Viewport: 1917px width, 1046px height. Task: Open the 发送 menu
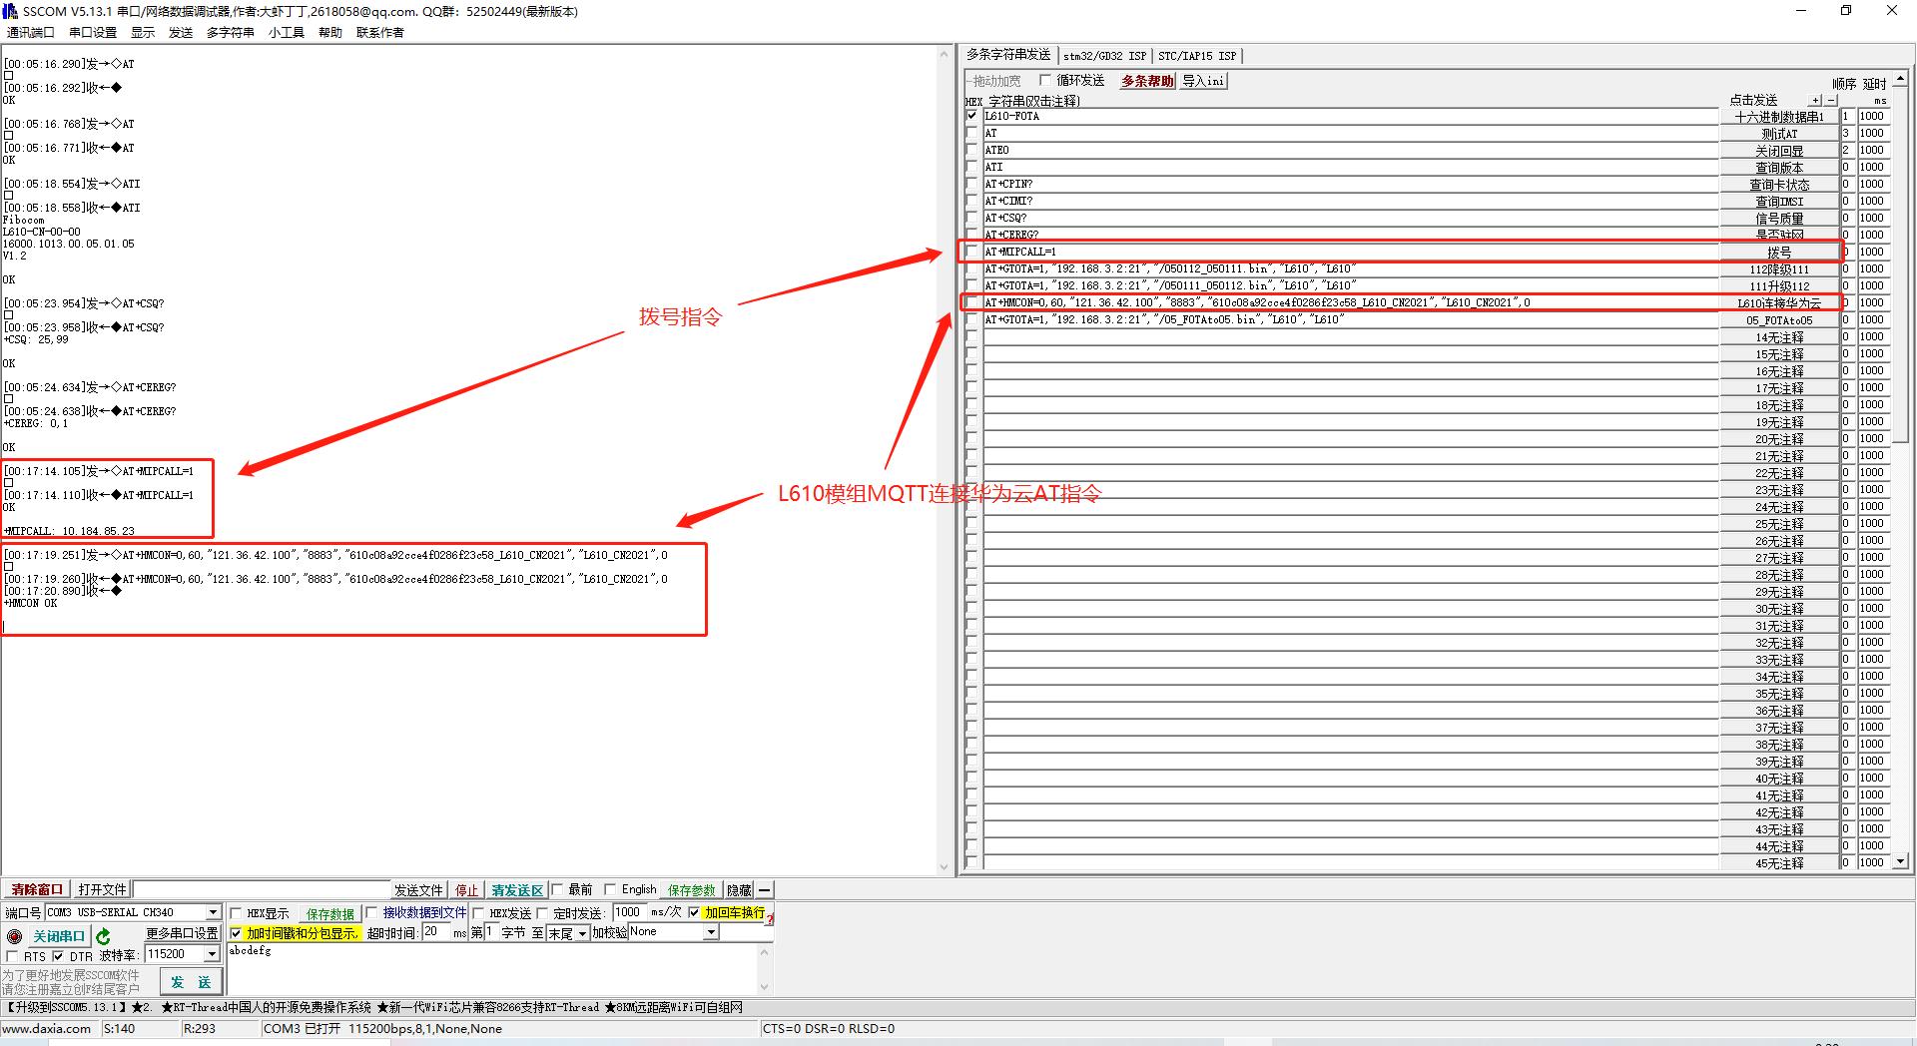click(x=181, y=32)
